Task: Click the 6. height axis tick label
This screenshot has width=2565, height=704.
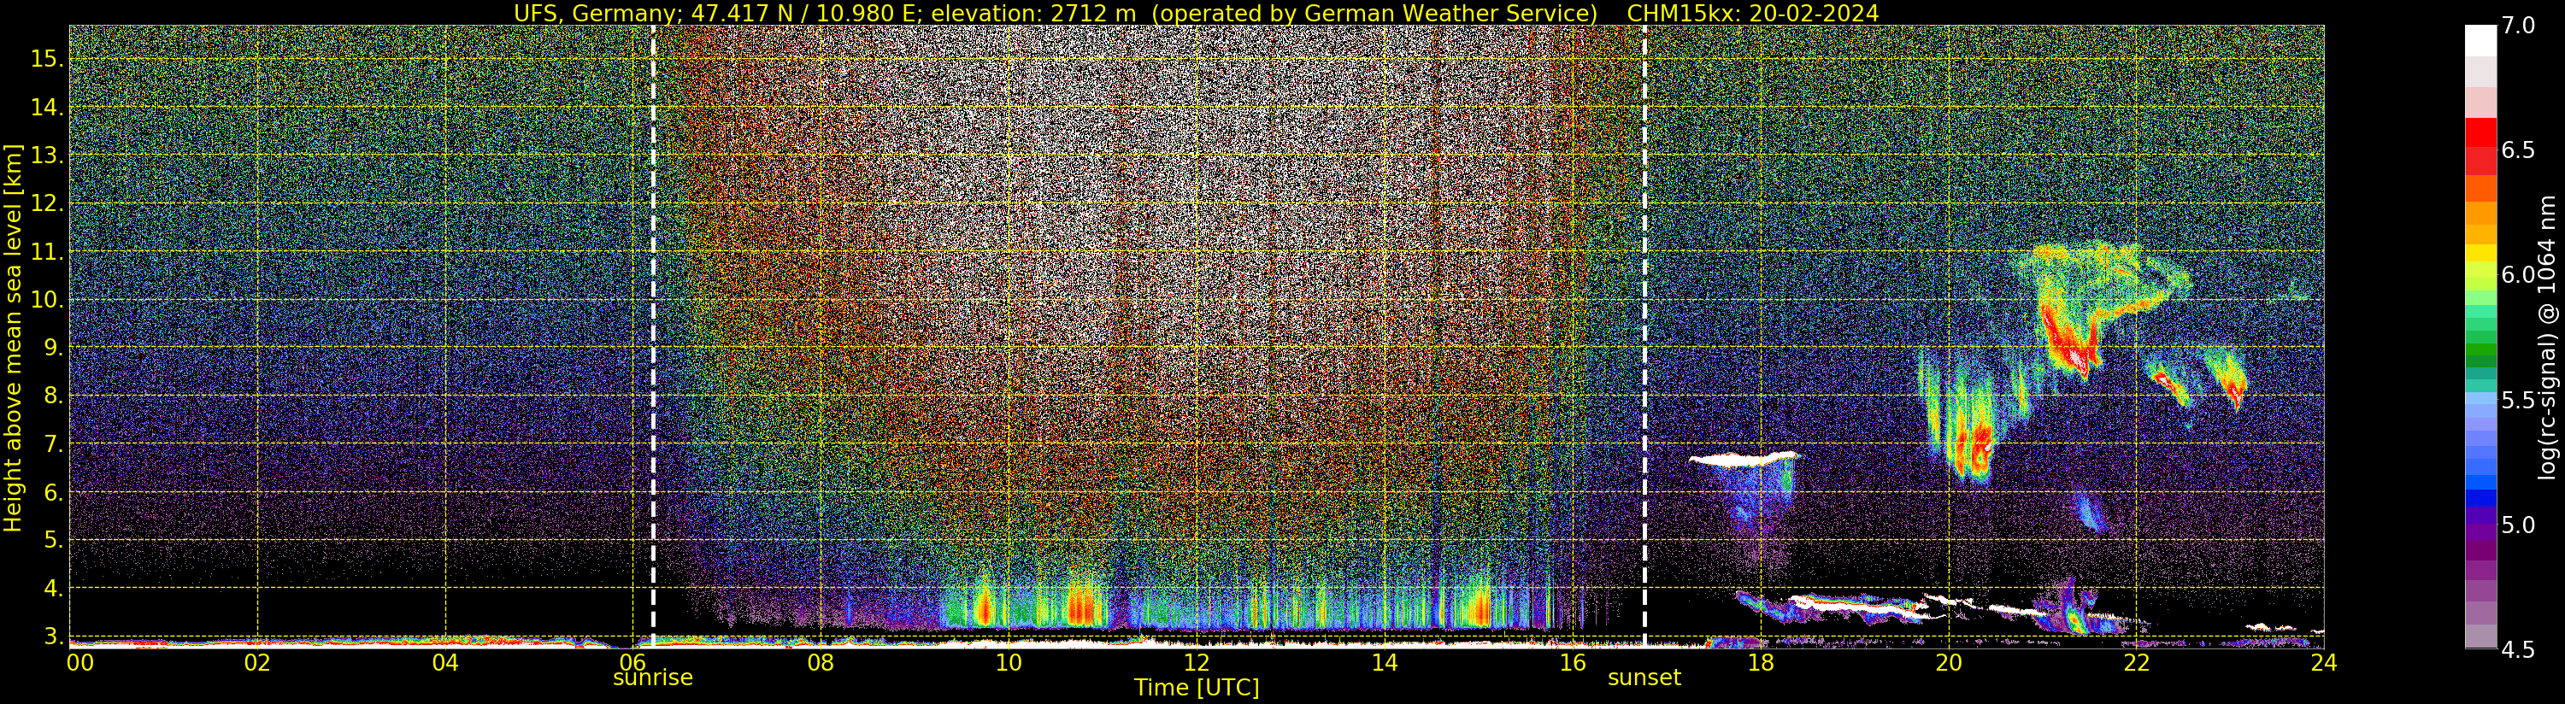Action: [53, 492]
